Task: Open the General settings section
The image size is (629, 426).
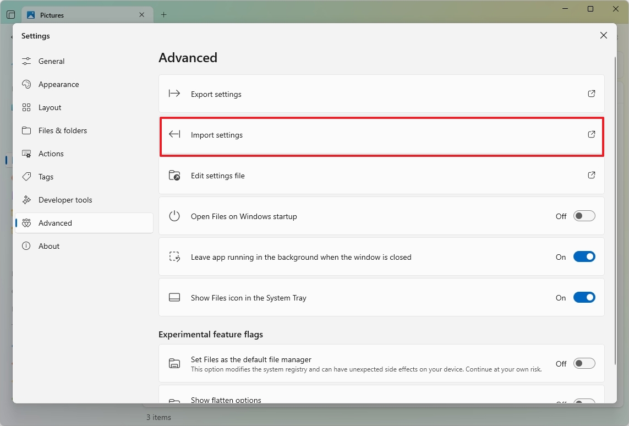Action: point(52,61)
